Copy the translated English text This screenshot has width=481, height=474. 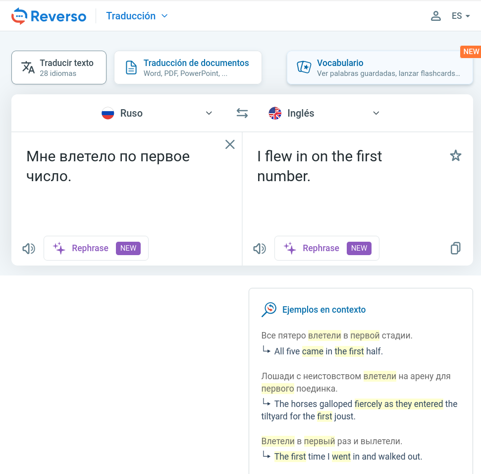[x=455, y=248]
